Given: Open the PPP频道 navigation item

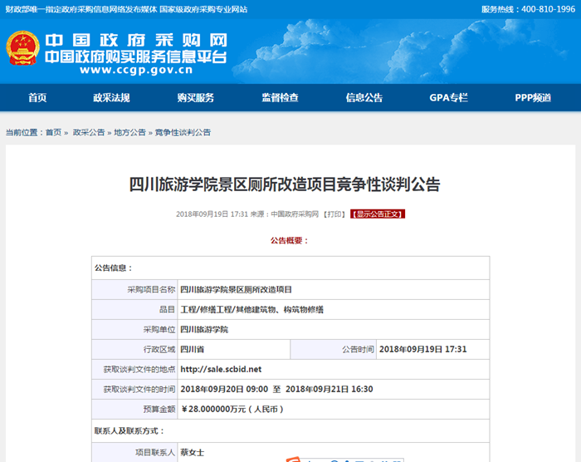Looking at the screenshot, I should point(533,97).
